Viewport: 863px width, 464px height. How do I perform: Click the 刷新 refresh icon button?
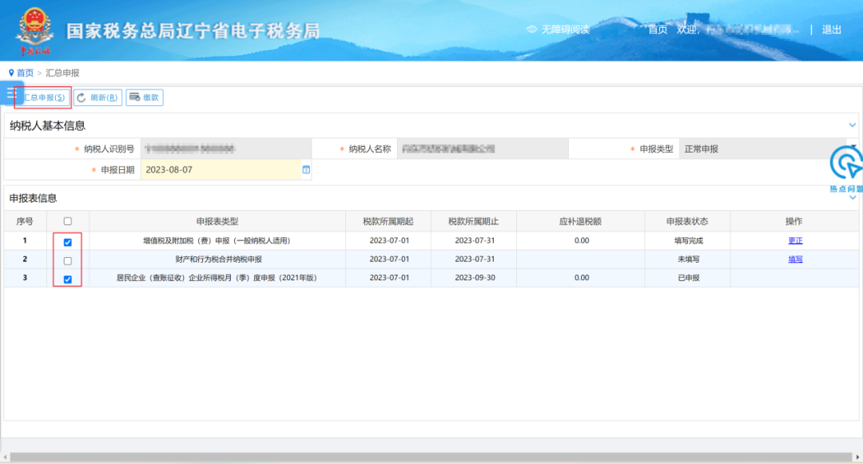point(81,97)
